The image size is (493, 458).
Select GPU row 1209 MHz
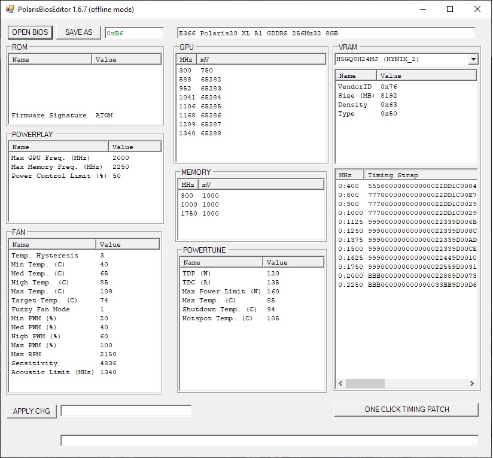(251, 125)
